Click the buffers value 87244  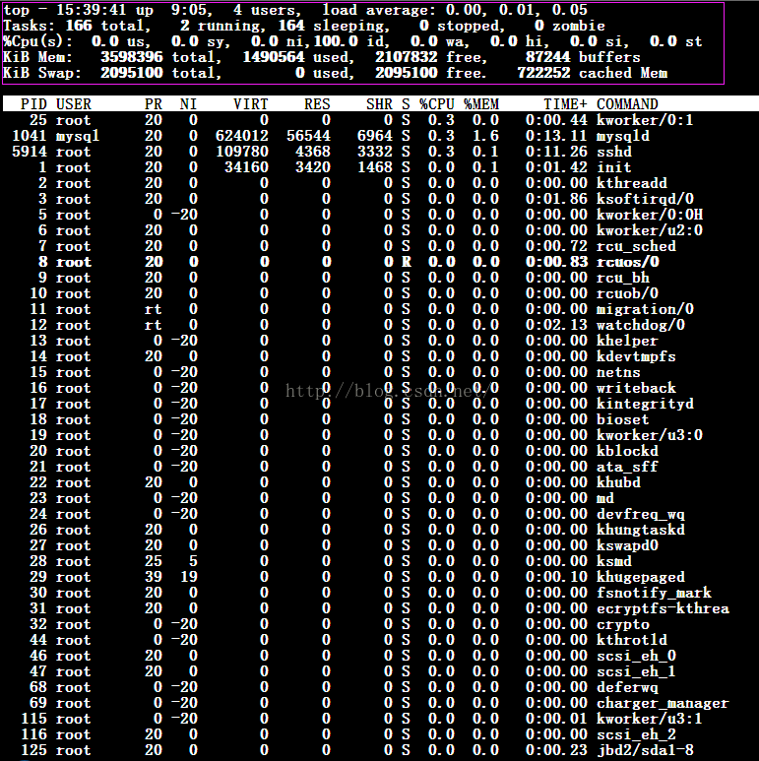click(x=548, y=57)
